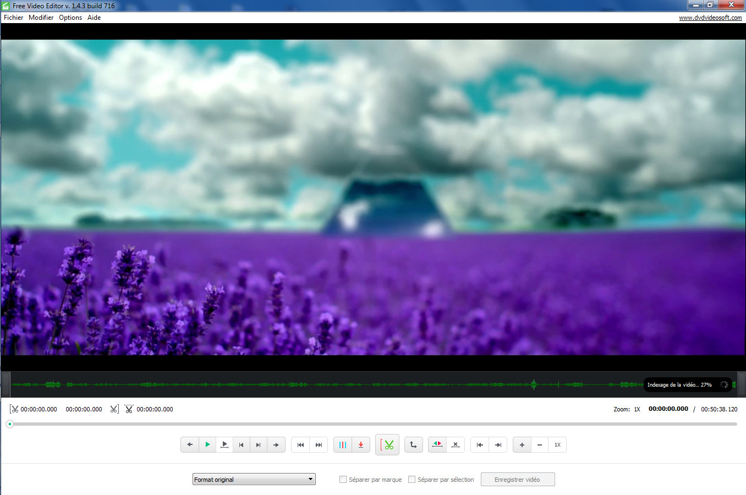Open the Fichier menu
The width and height of the screenshot is (746, 495).
click(13, 17)
